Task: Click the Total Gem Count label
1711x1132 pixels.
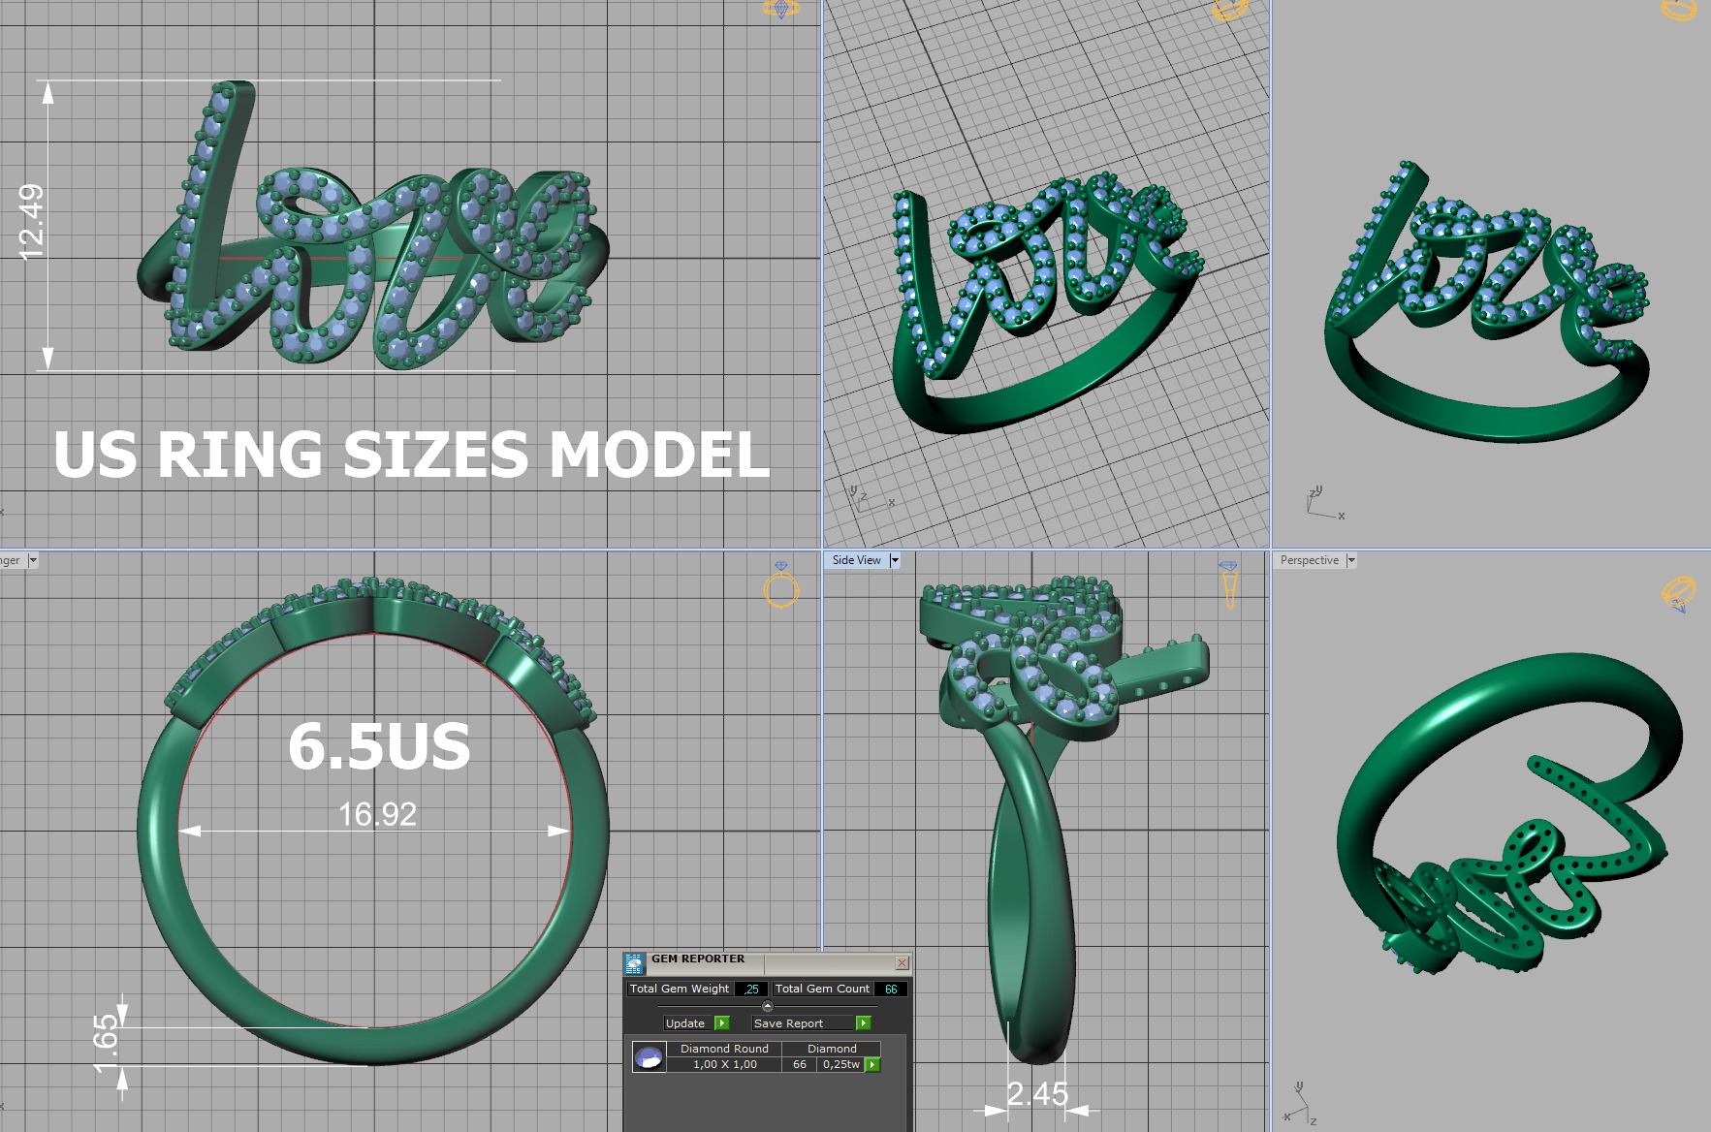Action: point(822,989)
